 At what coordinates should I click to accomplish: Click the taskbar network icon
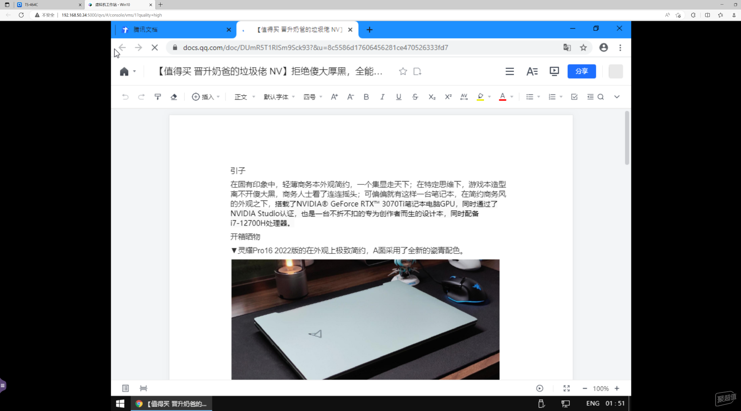[x=565, y=404]
